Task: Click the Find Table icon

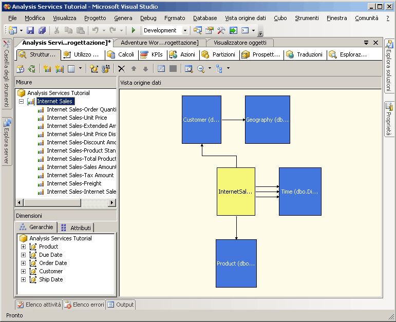Action: click(x=188, y=69)
